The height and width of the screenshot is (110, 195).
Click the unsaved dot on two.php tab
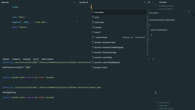[87, 2]
